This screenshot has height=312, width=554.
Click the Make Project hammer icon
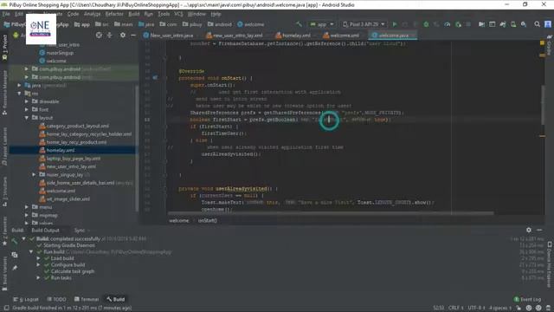300,24
